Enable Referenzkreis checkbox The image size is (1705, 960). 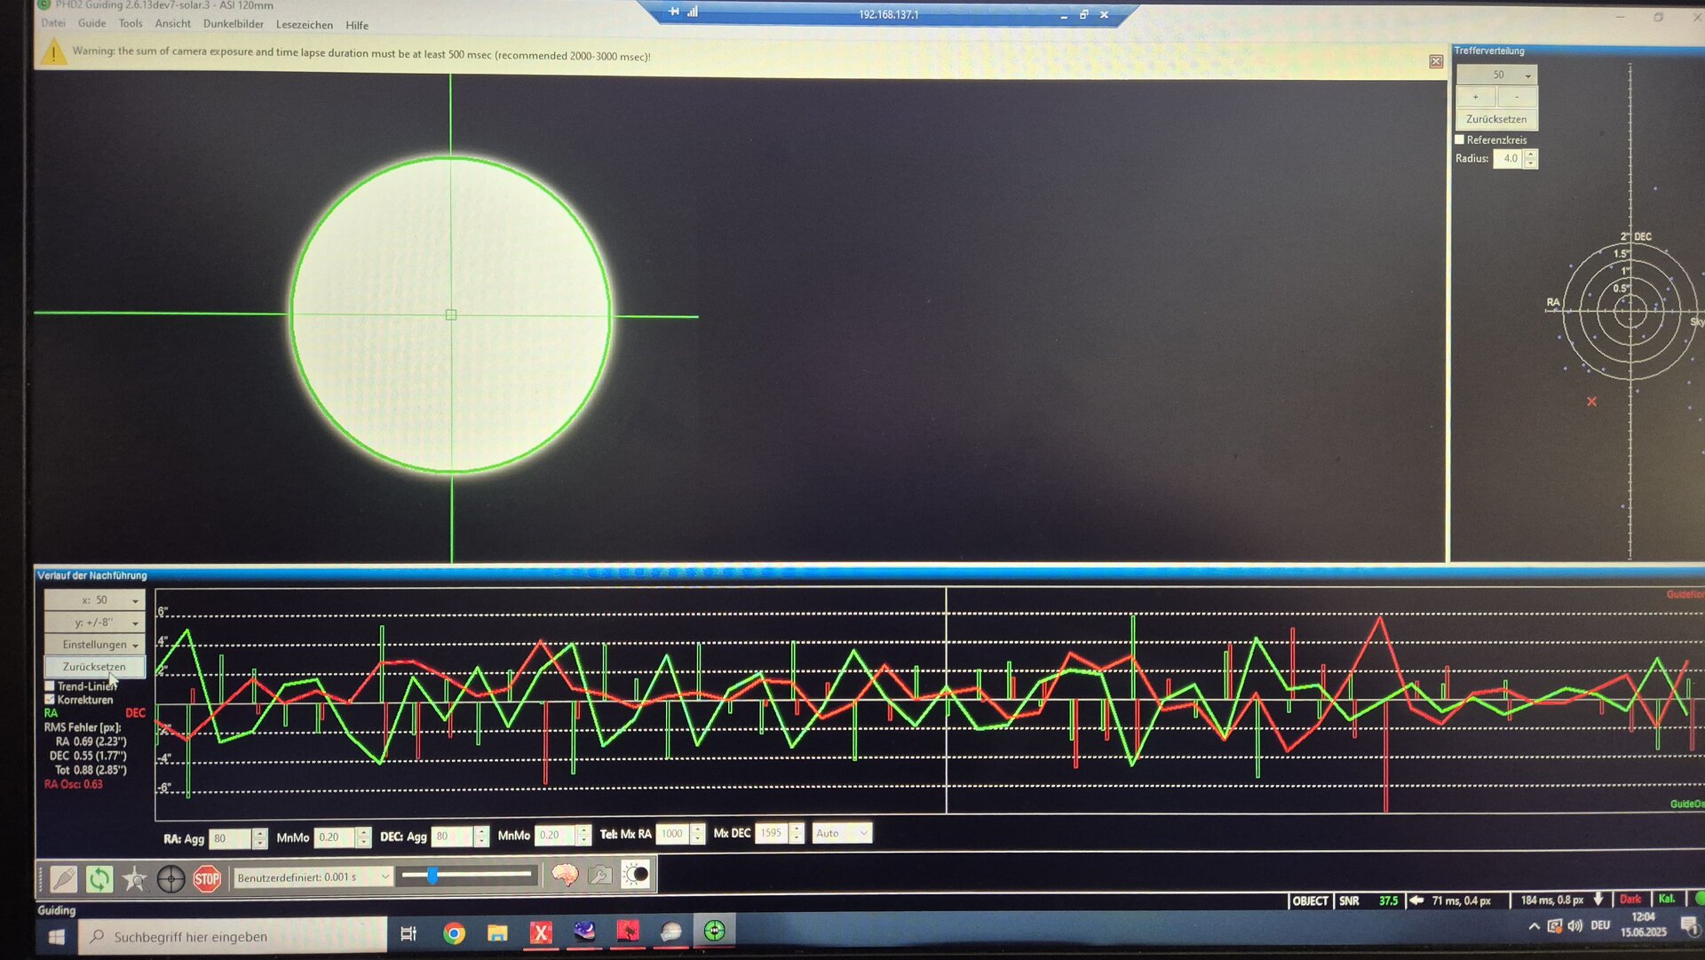[x=1459, y=139]
